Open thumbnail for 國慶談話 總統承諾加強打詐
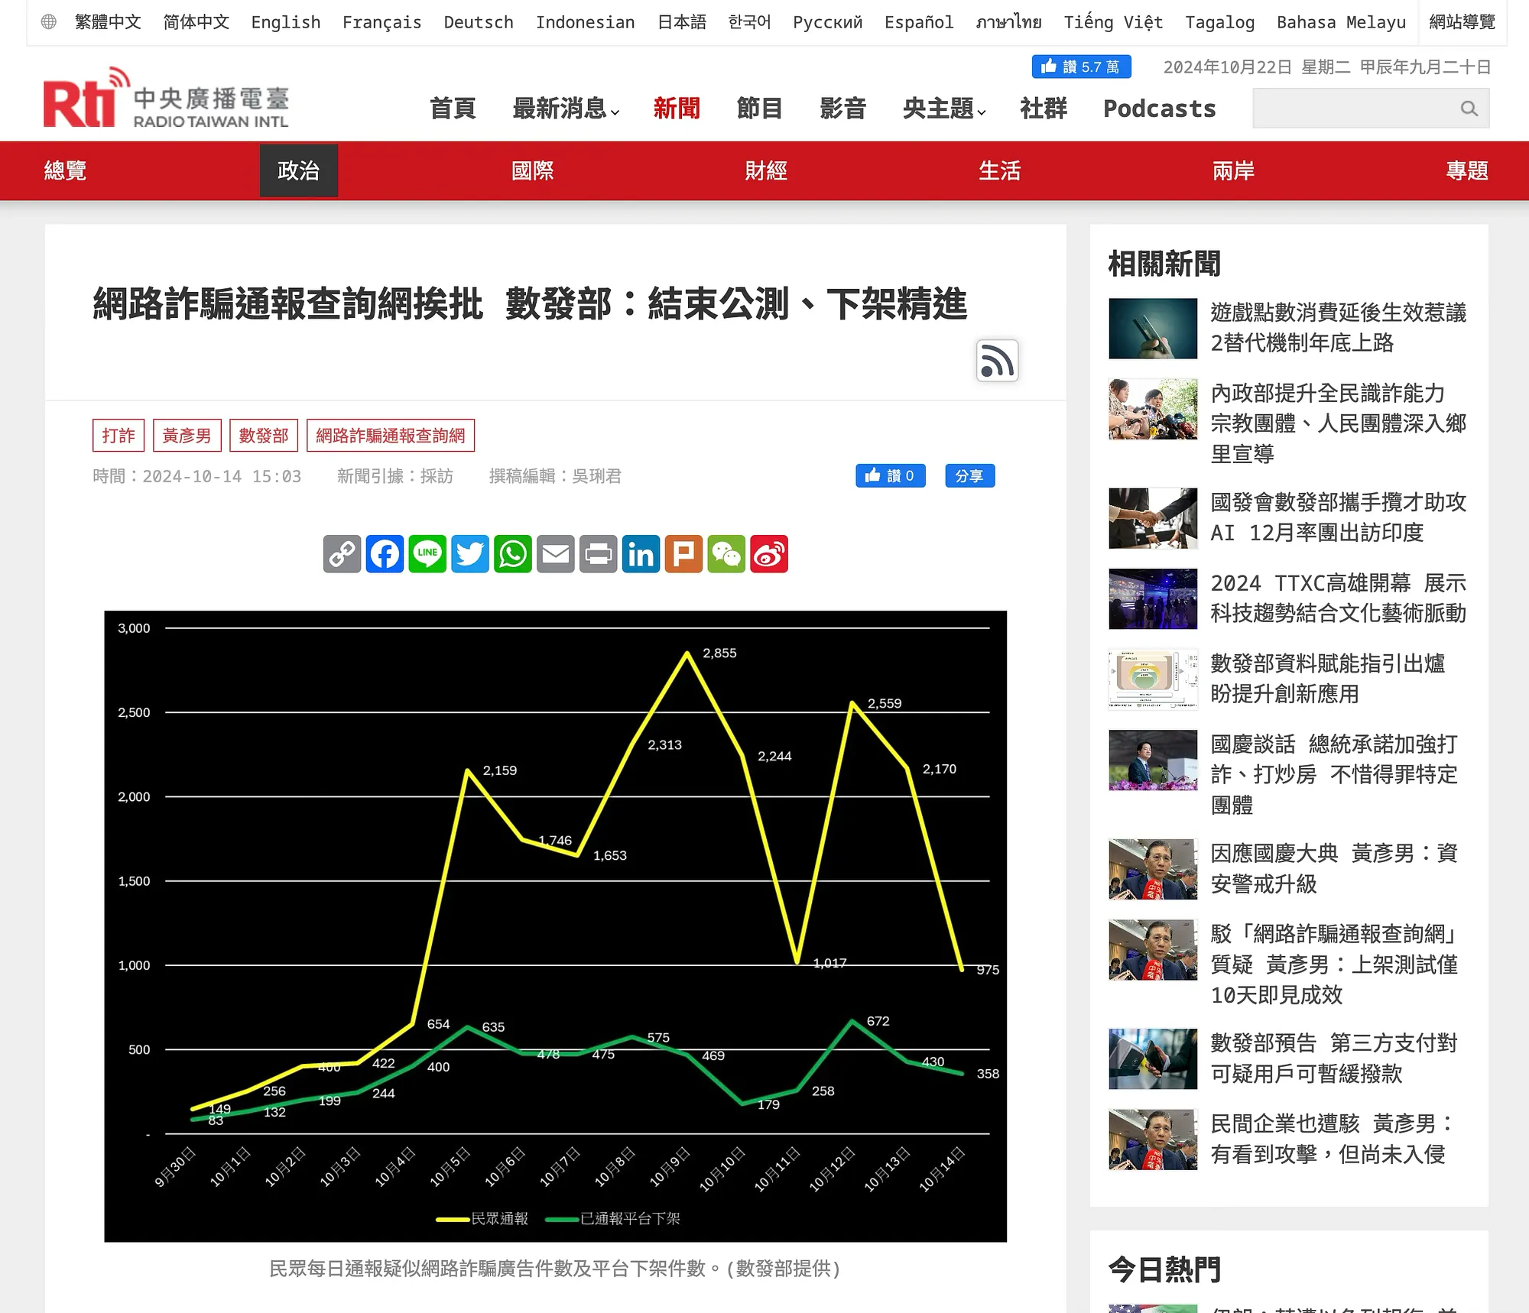1529x1313 pixels. [1153, 760]
